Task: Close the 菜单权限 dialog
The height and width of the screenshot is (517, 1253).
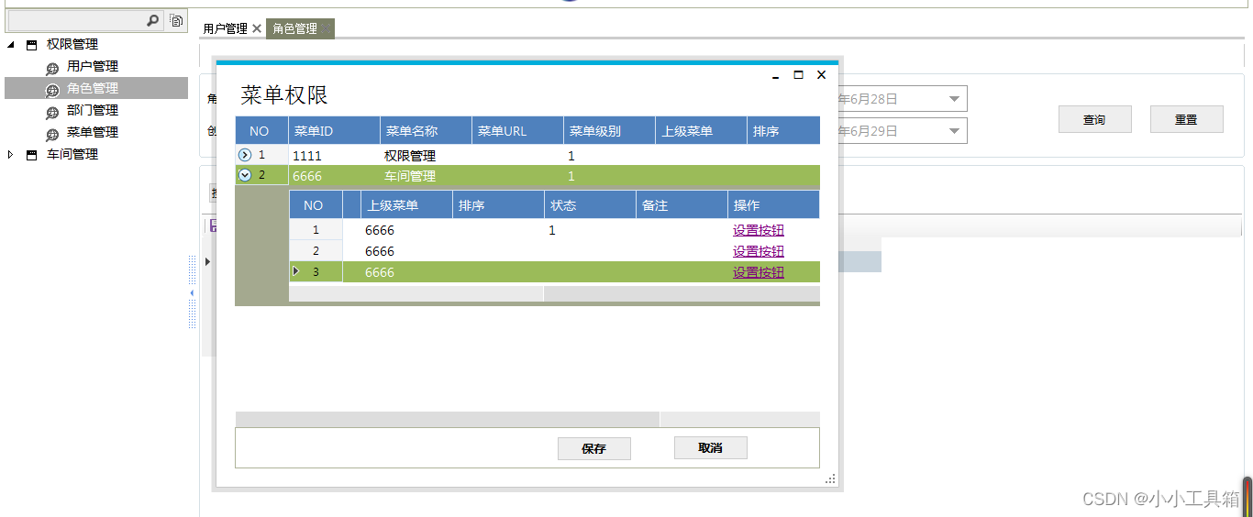Action: (821, 75)
